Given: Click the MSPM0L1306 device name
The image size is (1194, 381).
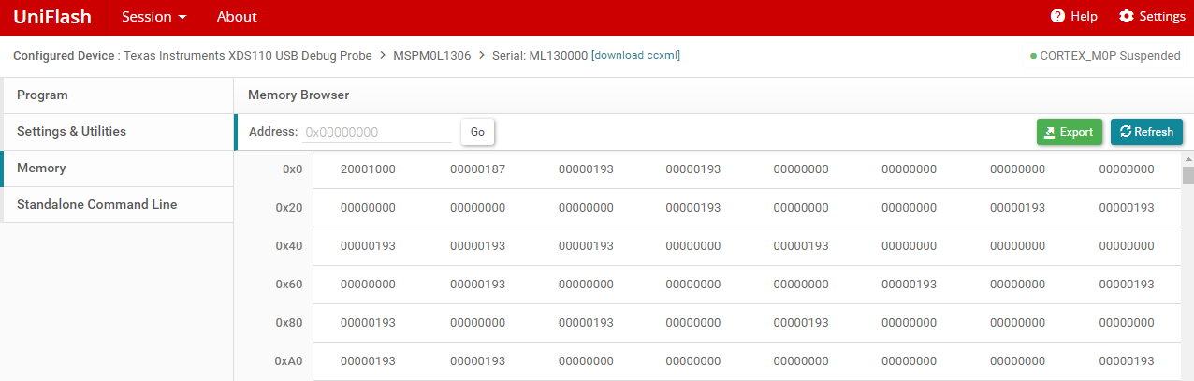Looking at the screenshot, I should pyautogui.click(x=432, y=56).
